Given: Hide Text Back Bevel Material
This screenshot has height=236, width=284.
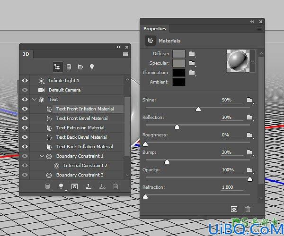Looking at the screenshot, I should (25, 137).
